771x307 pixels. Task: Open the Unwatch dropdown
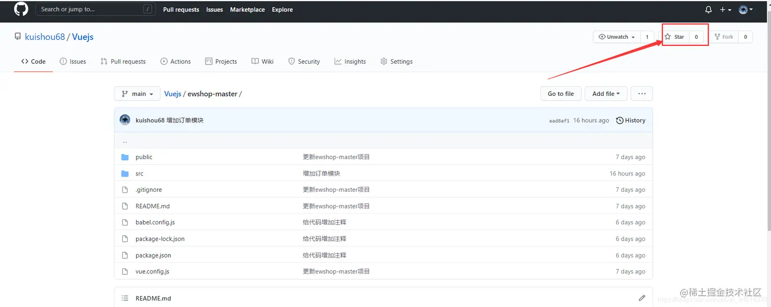click(x=617, y=37)
